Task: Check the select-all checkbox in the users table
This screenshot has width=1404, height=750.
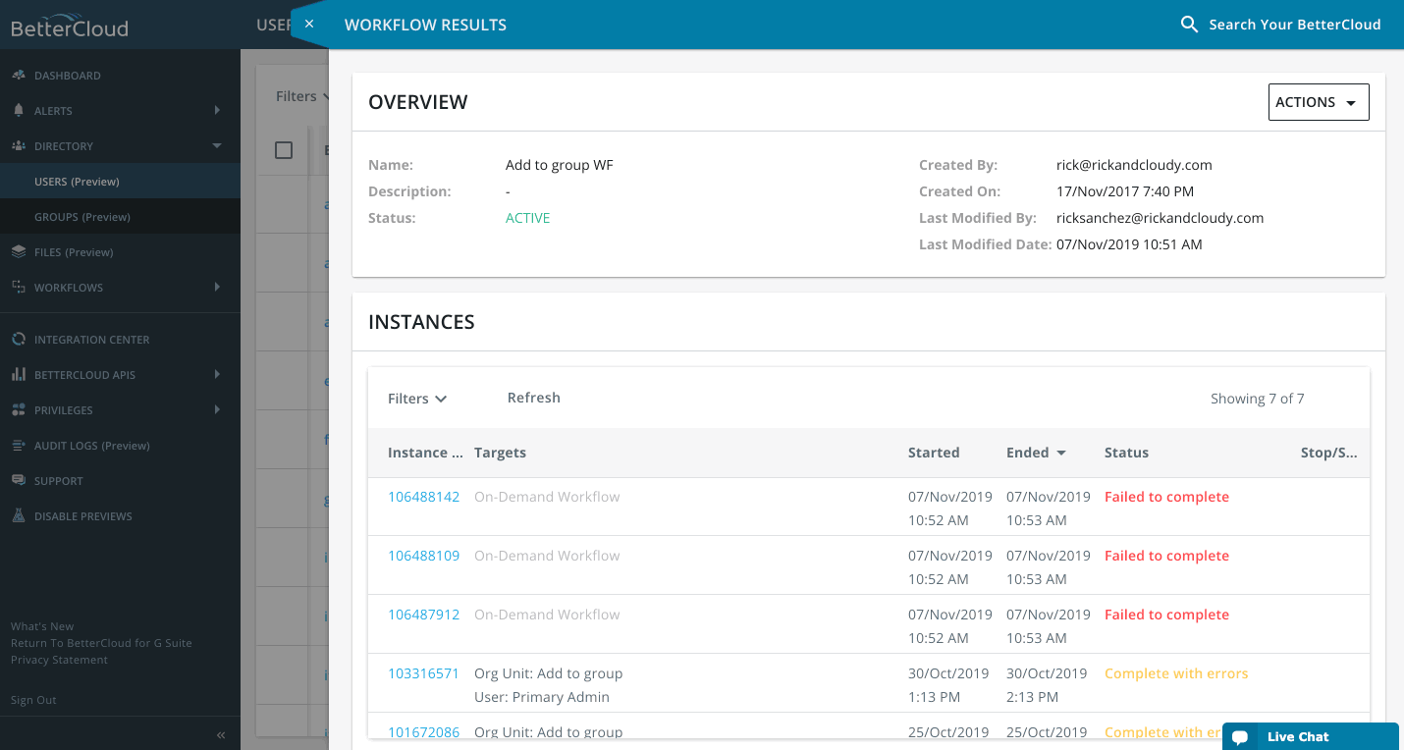Action: click(284, 149)
